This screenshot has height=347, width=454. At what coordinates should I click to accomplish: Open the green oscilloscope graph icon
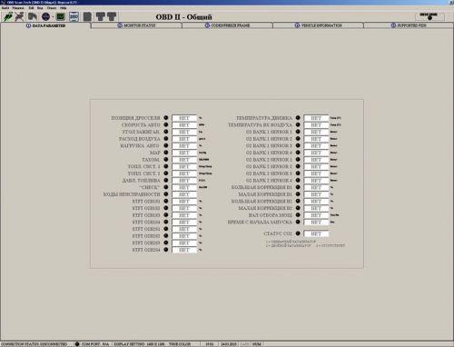click(61, 16)
